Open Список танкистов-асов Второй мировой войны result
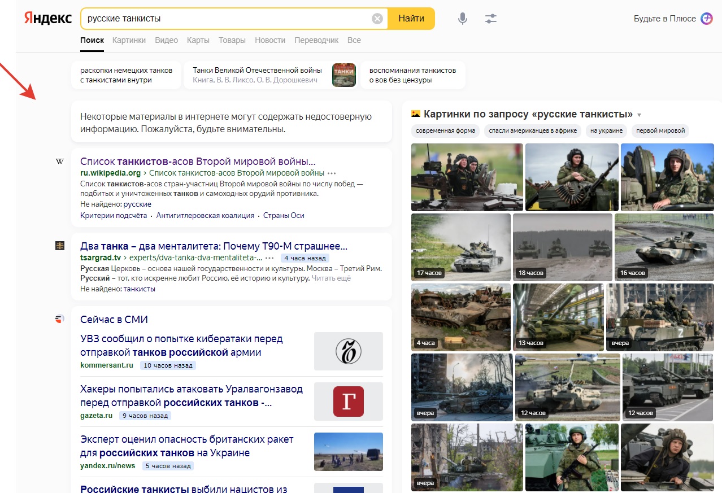This screenshot has height=493, width=722. point(198,161)
